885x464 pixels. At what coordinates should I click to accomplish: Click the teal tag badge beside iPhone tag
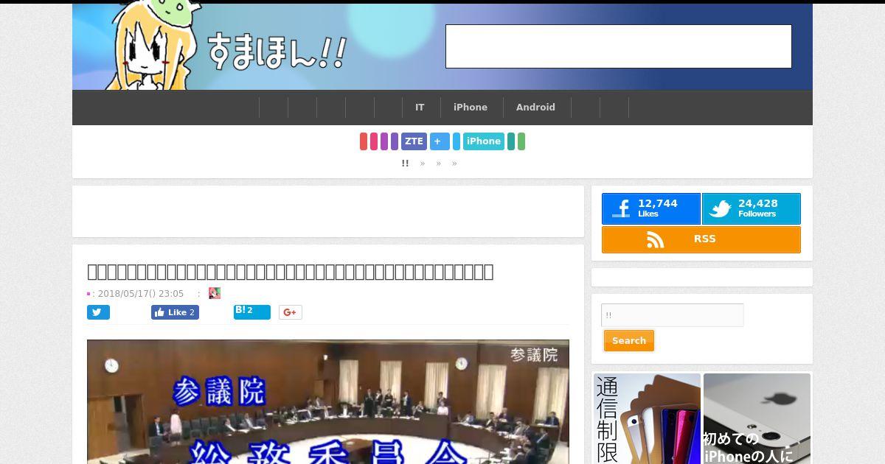tap(511, 141)
